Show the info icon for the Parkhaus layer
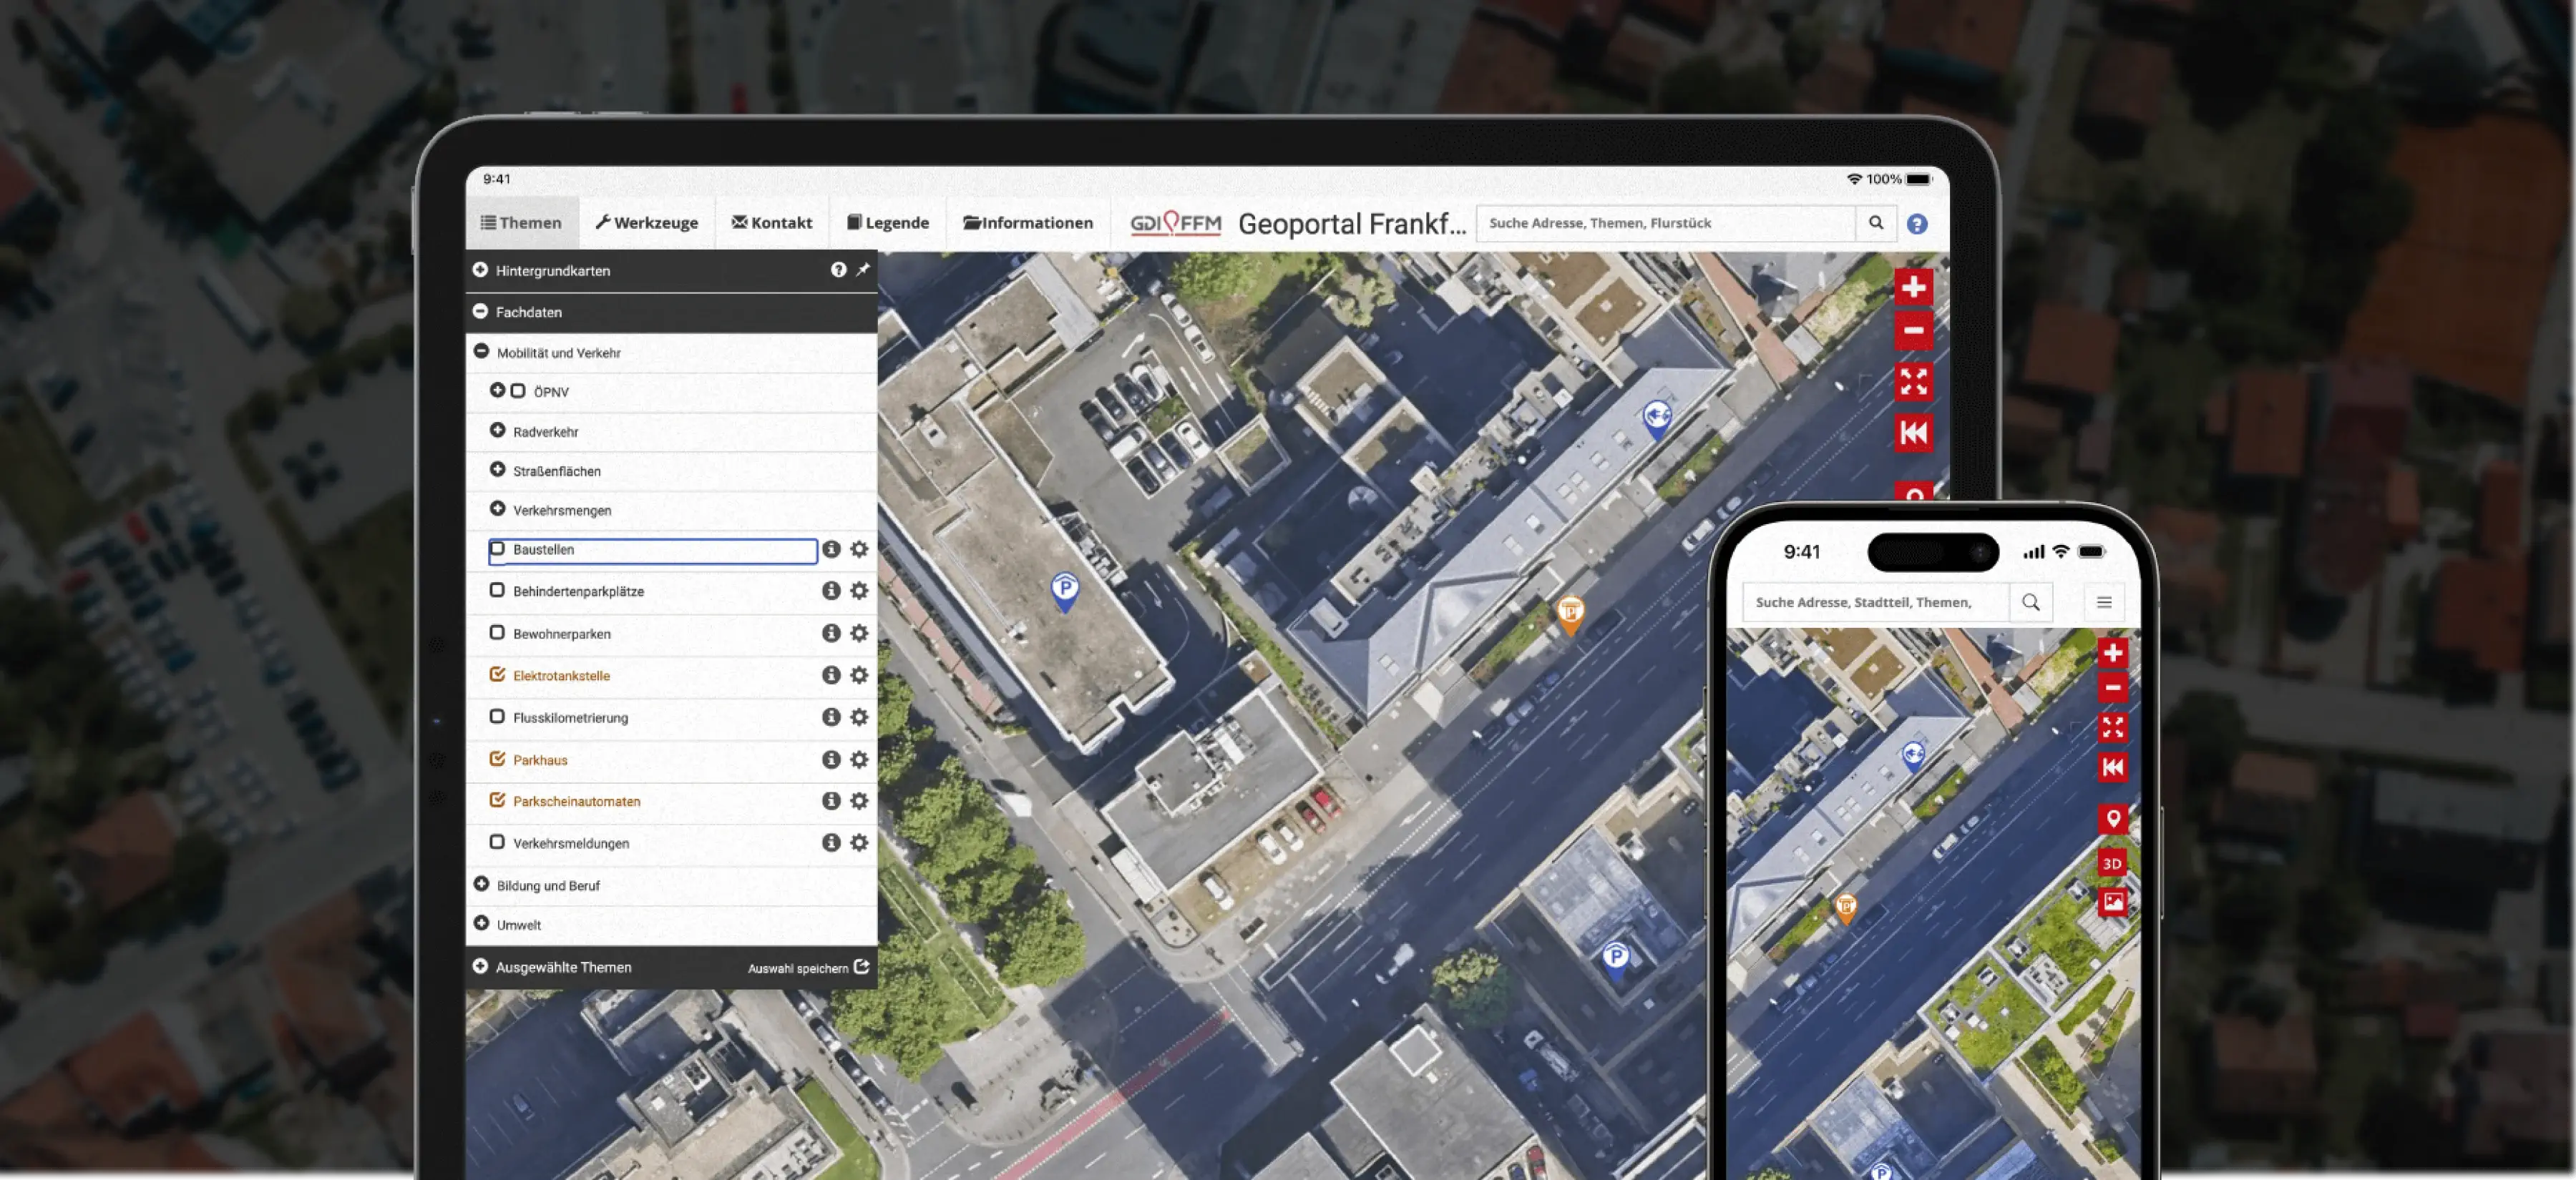The image size is (2576, 1180). pyautogui.click(x=830, y=759)
